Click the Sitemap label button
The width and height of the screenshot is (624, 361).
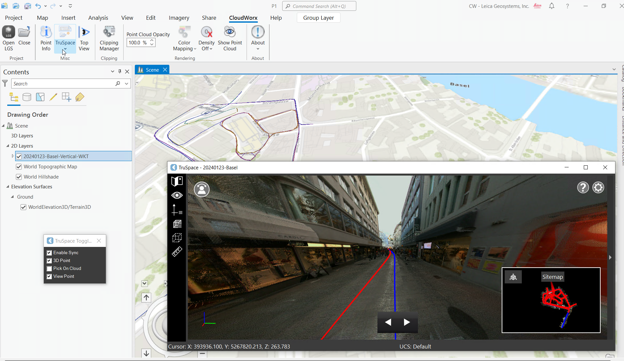click(x=552, y=277)
